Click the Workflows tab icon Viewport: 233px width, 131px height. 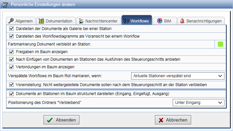point(126,21)
